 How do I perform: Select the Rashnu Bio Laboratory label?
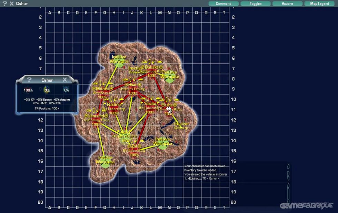(x=113, y=107)
